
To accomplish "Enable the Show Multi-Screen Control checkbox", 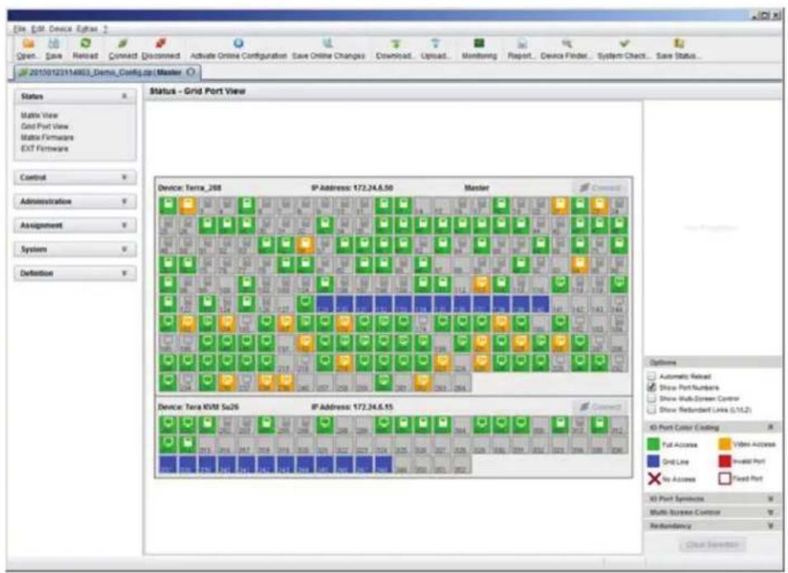I will [x=652, y=398].
